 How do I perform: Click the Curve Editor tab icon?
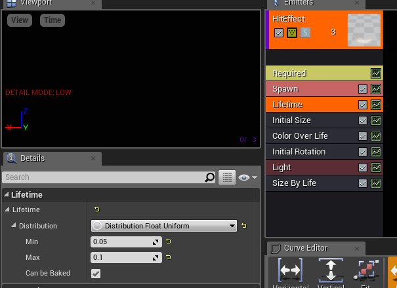(x=276, y=248)
